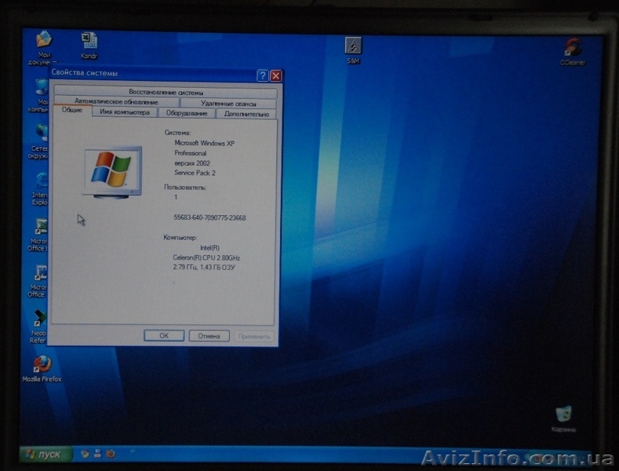Click the Применить apply button

[254, 337]
